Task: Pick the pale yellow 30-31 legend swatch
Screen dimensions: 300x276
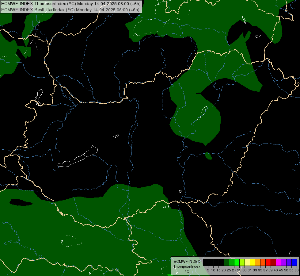Action: point(247,262)
